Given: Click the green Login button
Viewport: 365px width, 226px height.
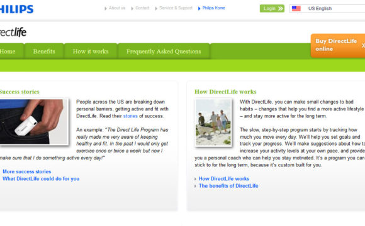Looking at the screenshot, I should coord(272,9).
